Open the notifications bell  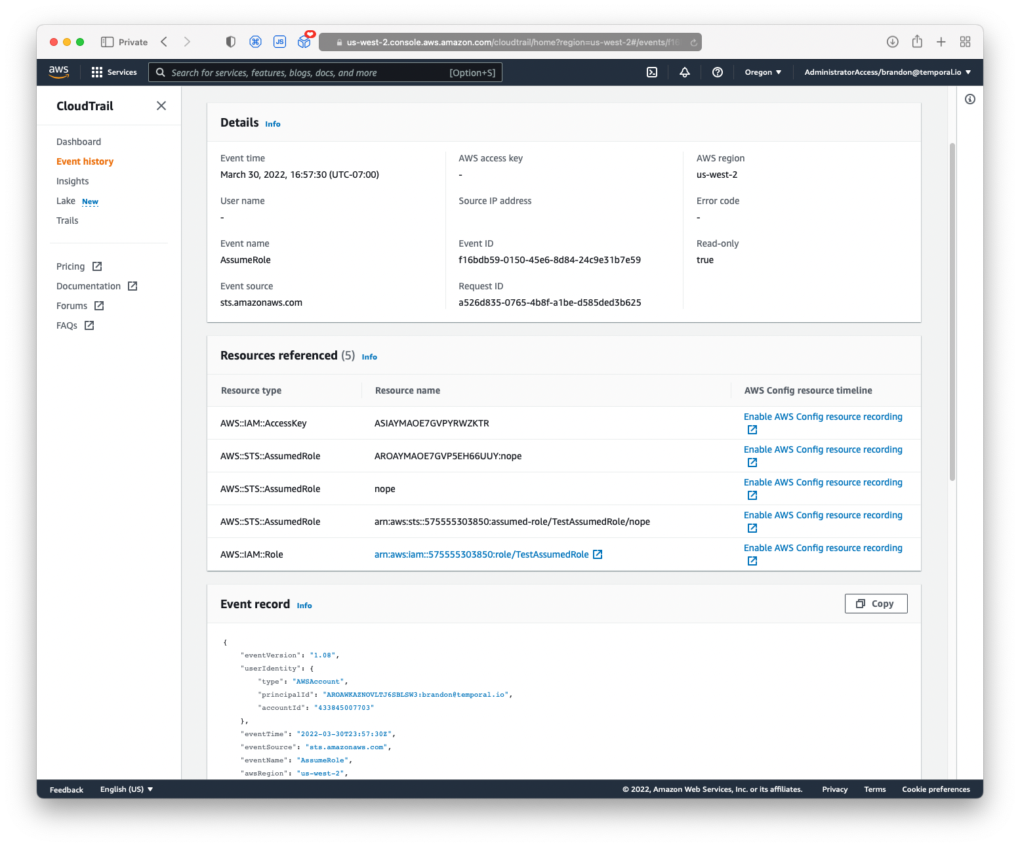[x=685, y=72]
